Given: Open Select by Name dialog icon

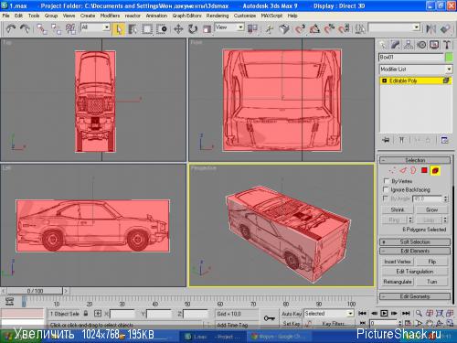Looking at the screenshot, I should pos(133,29).
